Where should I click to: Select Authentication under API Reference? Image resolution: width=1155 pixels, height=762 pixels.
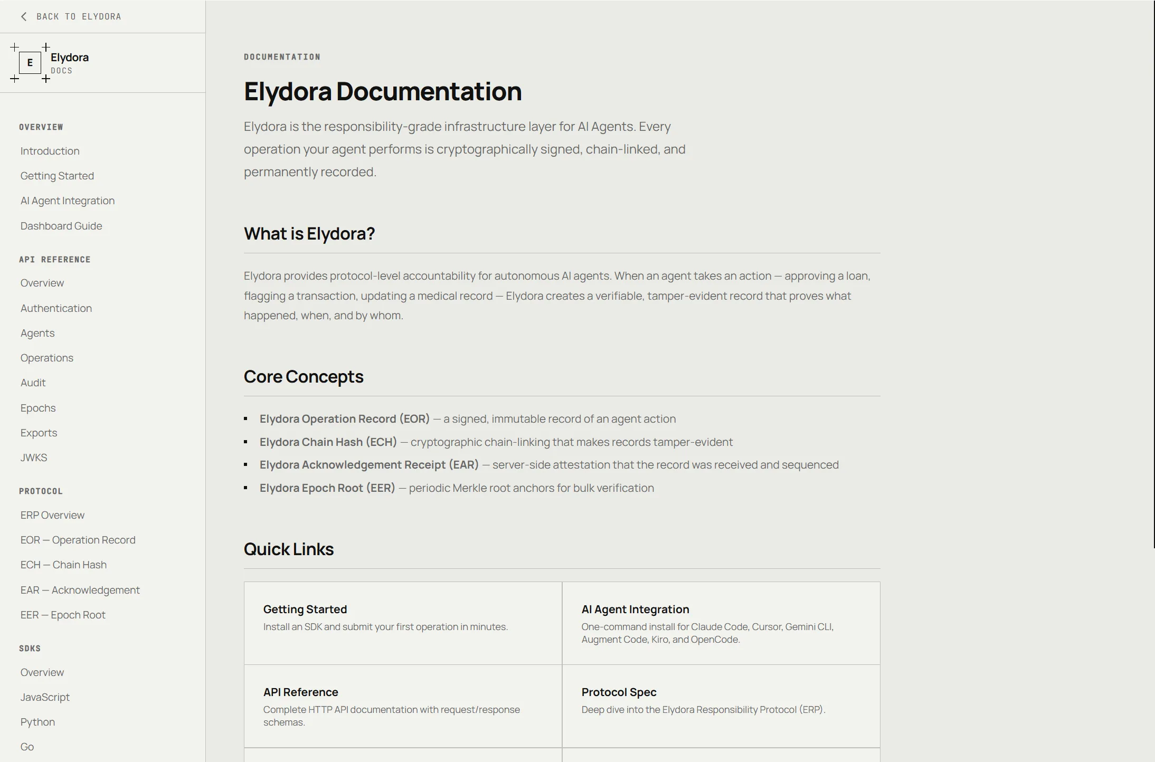point(56,308)
